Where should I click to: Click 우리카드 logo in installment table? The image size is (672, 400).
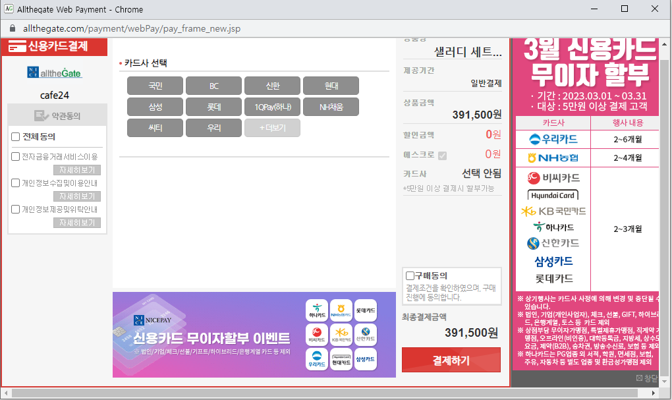pos(553,139)
